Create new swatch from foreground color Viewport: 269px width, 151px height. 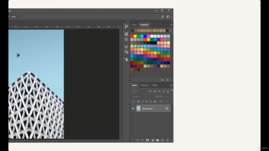pyautogui.click(x=162, y=80)
